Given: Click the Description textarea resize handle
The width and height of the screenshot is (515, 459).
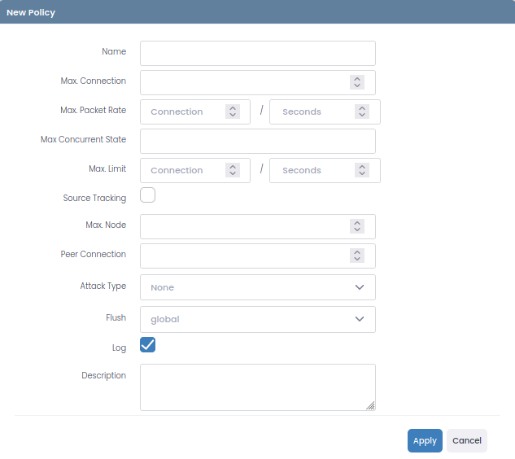Looking at the screenshot, I should pyautogui.click(x=370, y=406).
